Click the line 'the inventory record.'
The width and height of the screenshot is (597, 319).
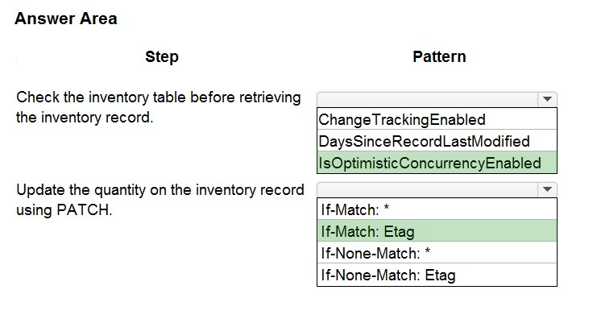pos(85,118)
